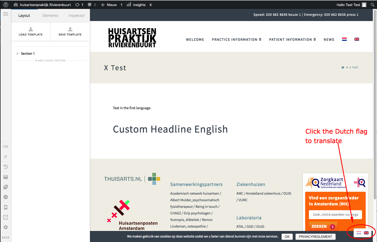Click the breadcrumb home icon
Viewport: 377px width, 242px height.
coord(343,68)
